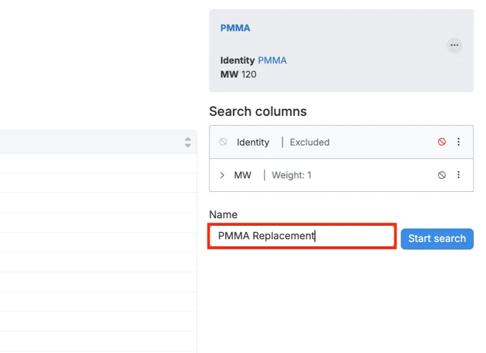Open the PMMA title link
This screenshot has width=486, height=353.
point(235,28)
